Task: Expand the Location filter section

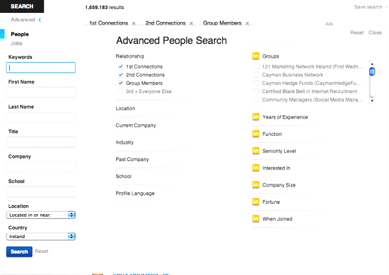Action: click(x=125, y=109)
